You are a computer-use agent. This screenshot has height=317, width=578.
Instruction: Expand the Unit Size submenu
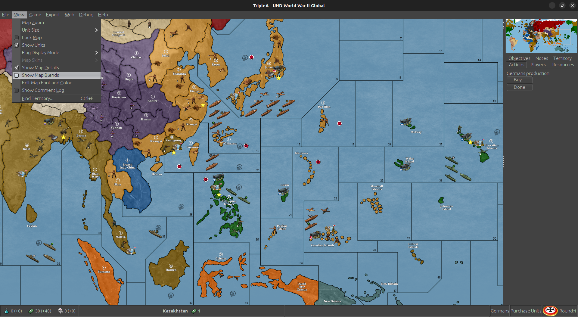57,30
